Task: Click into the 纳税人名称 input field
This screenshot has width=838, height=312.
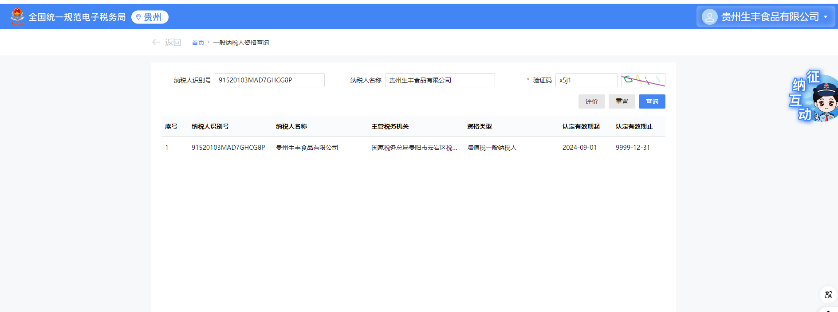Action: pos(439,80)
